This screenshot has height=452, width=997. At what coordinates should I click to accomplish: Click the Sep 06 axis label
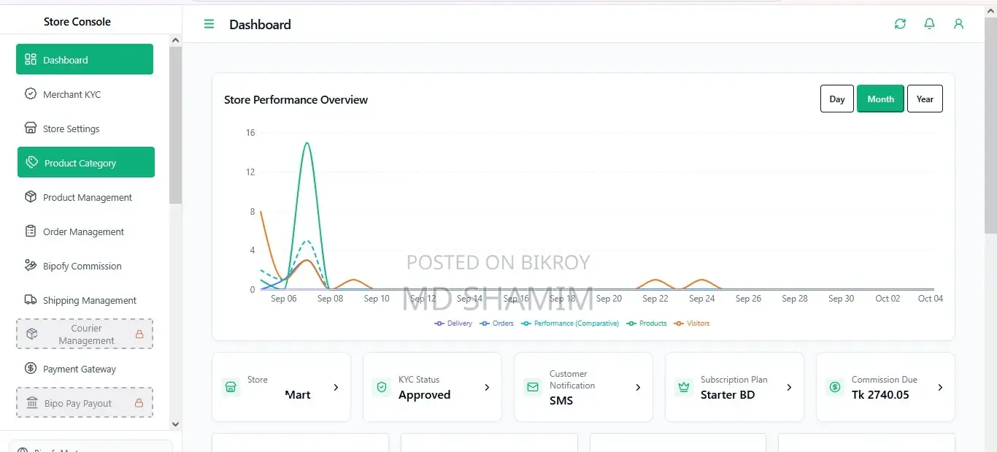tap(283, 299)
